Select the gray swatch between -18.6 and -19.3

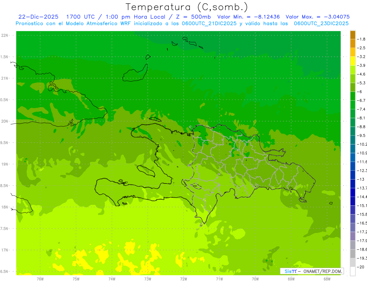pos(353,254)
